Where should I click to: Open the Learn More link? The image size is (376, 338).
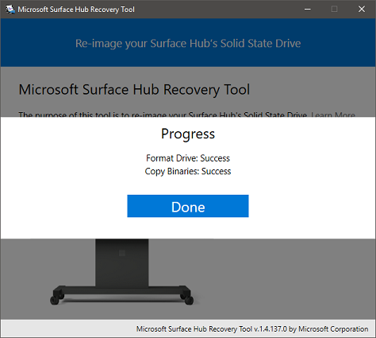(333, 115)
